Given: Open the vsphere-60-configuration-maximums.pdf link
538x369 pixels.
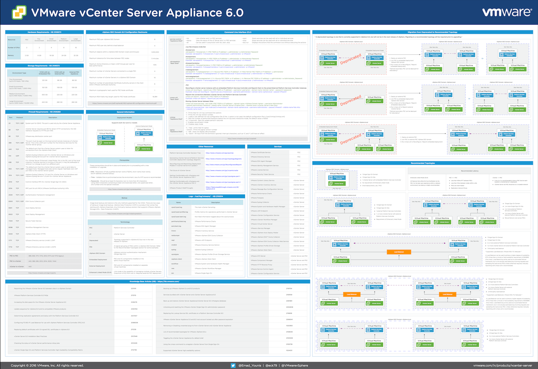Looking at the screenshot, I should pyautogui.click(x=125, y=103).
